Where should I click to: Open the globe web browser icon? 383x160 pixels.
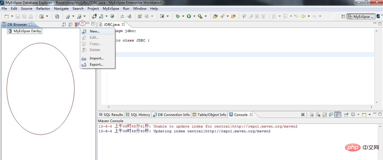pos(112,16)
